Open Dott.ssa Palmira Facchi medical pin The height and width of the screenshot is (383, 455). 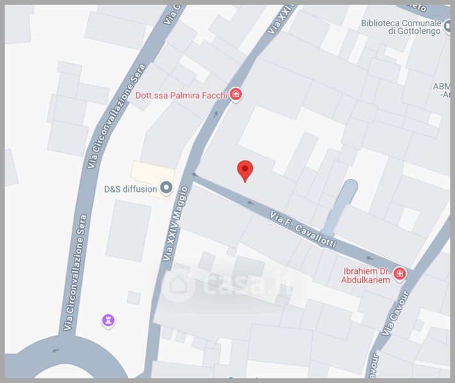(x=235, y=94)
